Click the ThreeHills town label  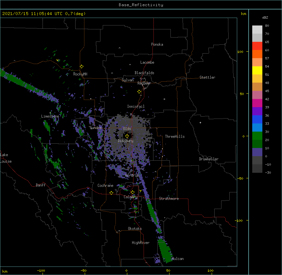tap(175, 137)
